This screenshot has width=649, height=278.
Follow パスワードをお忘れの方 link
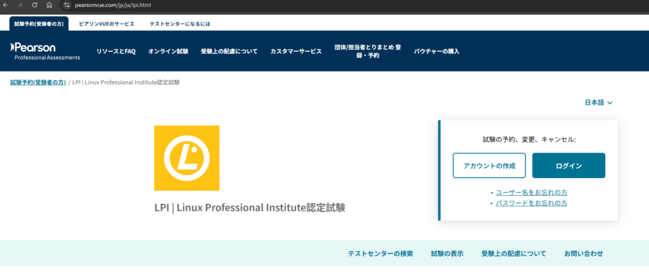(531, 203)
